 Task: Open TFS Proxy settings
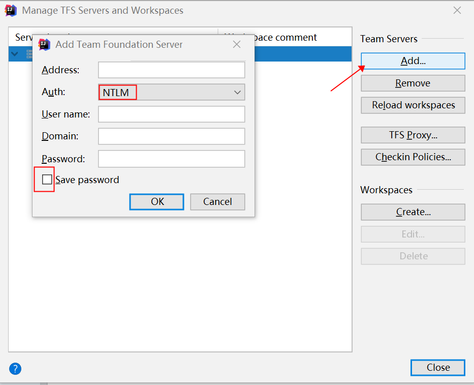pyautogui.click(x=413, y=135)
